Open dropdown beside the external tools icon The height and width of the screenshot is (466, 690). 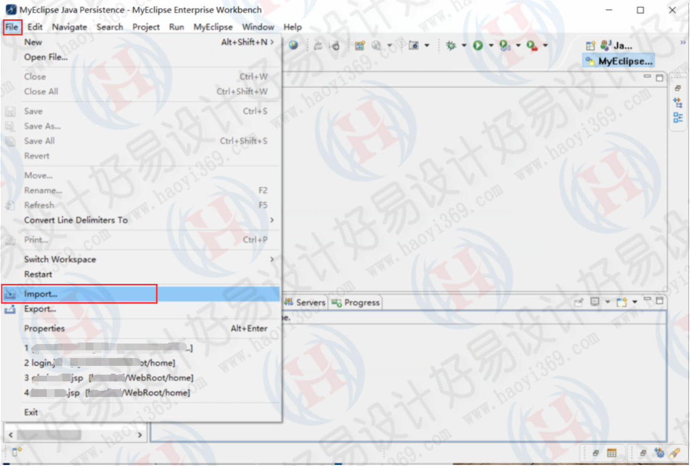click(545, 46)
